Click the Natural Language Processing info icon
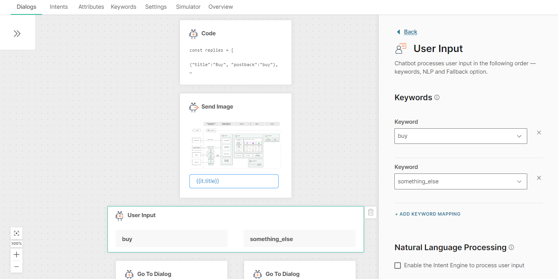The image size is (558, 279). [511, 247]
